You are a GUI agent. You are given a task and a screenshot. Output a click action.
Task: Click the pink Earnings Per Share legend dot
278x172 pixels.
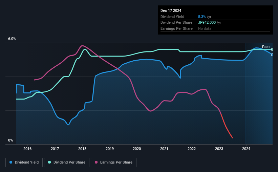click(96, 163)
